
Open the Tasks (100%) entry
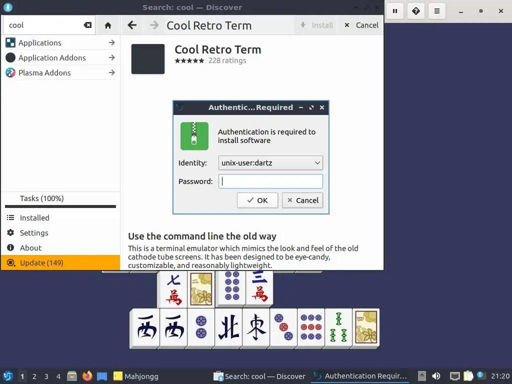coord(60,198)
